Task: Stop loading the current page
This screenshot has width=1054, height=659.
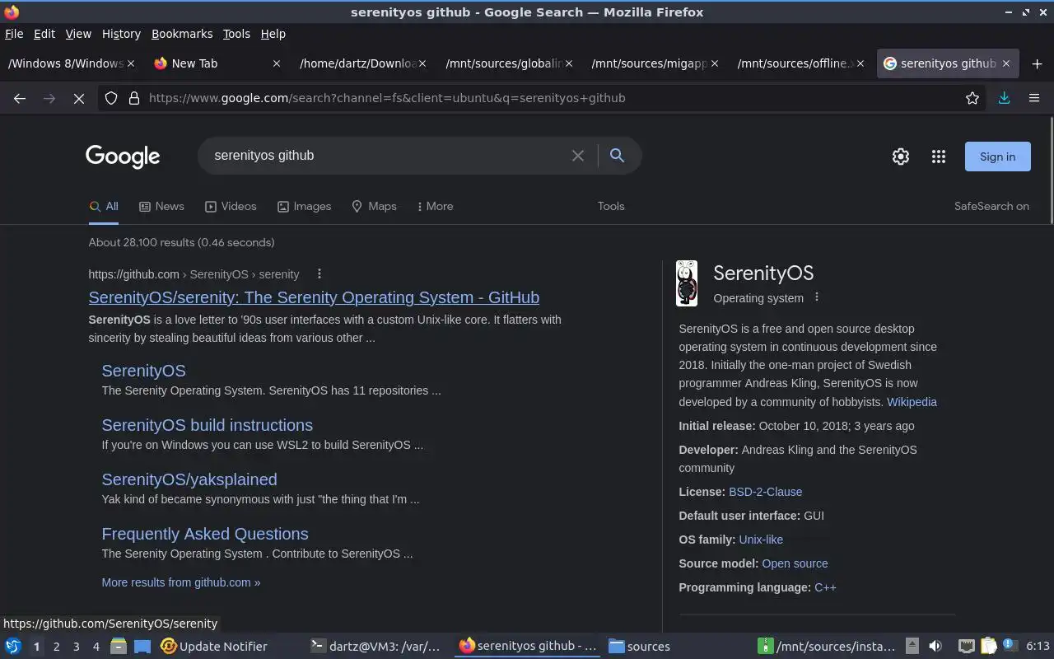Action: [x=79, y=98]
